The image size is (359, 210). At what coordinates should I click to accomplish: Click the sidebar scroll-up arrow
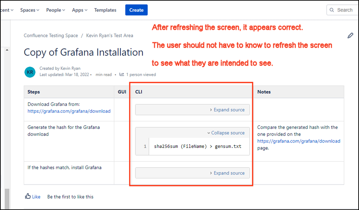(x=7, y=50)
